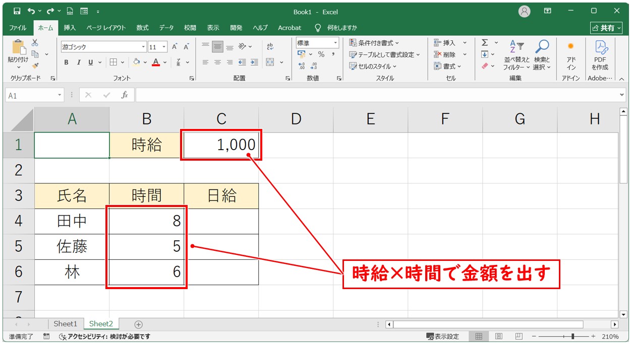Click the phonetic guide (ふりがな) icon
Image resolution: width=631 pixels, height=344 pixels.
click(179, 62)
